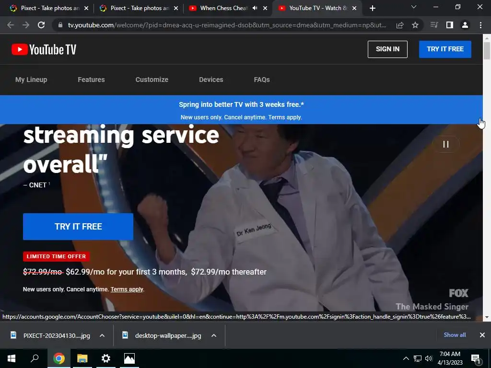Click the scrollbar down arrow

coord(487,317)
